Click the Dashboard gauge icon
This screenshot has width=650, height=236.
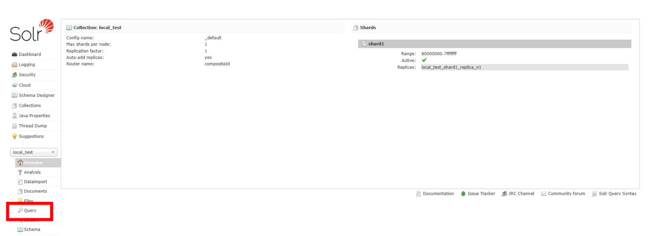(x=14, y=55)
